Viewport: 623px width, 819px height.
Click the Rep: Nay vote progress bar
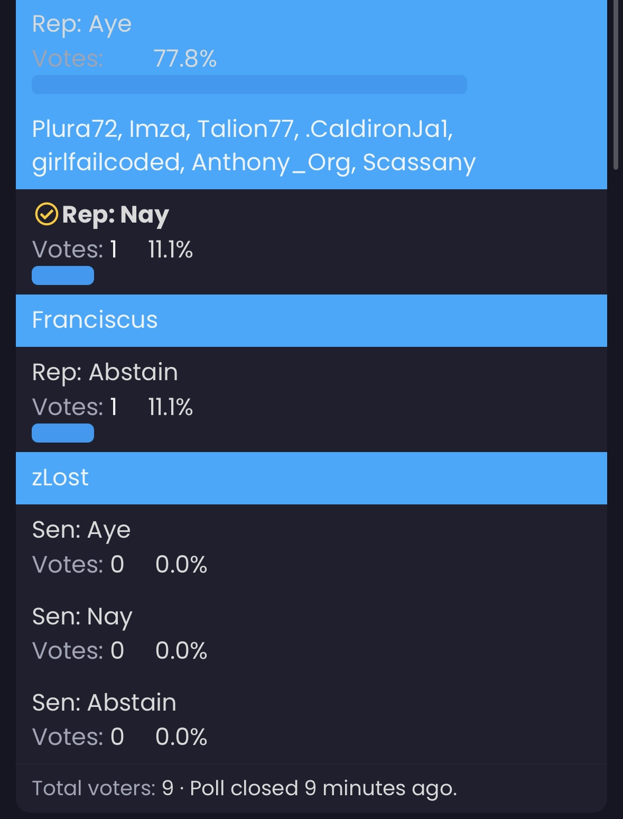pyautogui.click(x=63, y=275)
